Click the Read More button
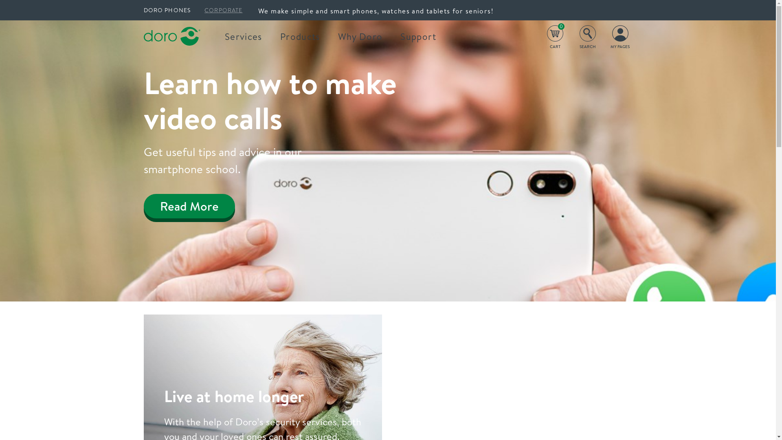782x440 pixels. 189,207
